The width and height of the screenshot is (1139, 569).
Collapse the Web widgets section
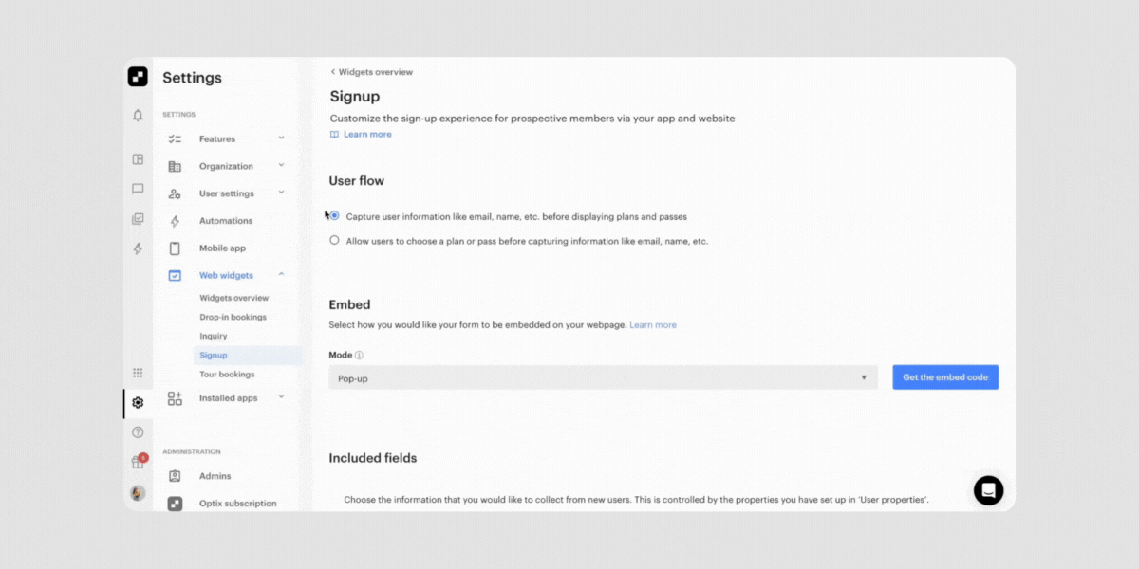point(281,275)
